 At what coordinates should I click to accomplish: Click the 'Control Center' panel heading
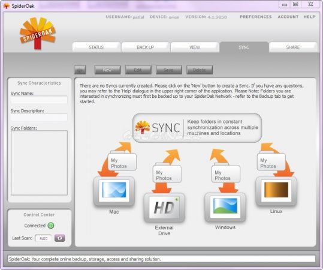pos(39,215)
